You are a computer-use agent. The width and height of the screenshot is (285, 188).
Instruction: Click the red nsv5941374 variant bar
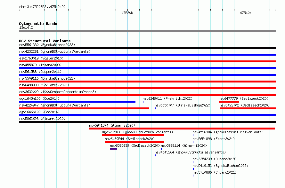[182, 129]
